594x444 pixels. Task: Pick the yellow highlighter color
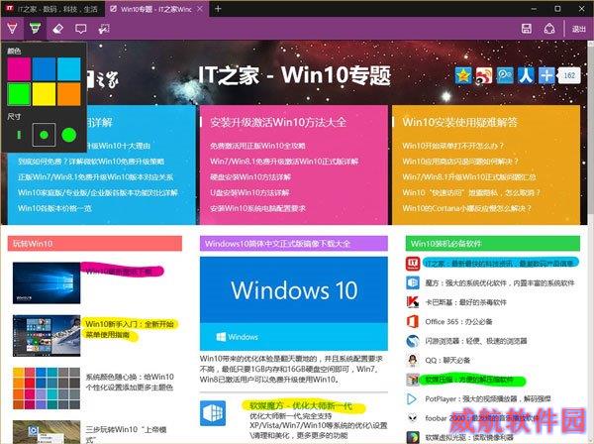[x=44, y=94]
